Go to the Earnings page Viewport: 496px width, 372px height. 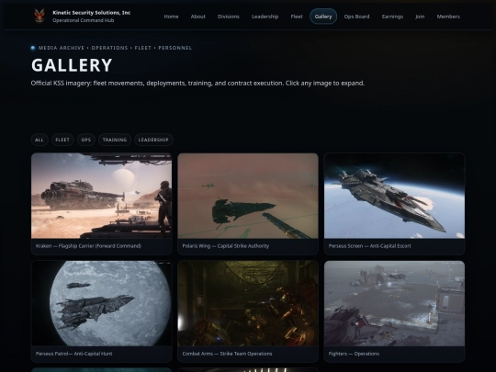pos(392,17)
